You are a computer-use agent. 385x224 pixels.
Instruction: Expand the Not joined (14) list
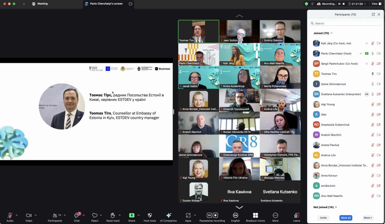coord(325,207)
